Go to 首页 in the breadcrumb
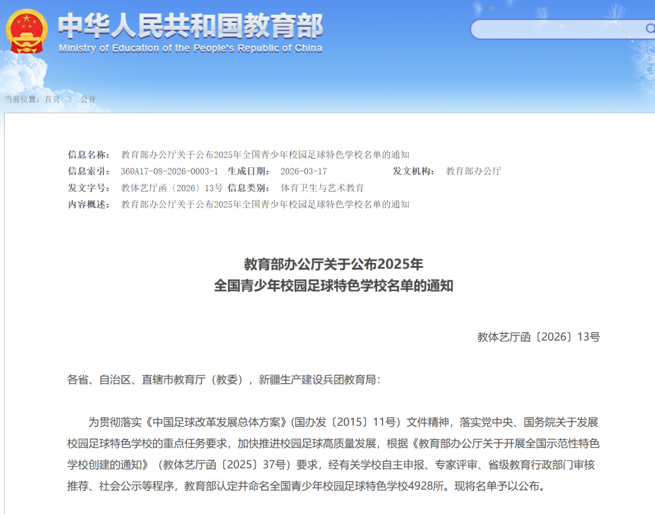The image size is (655, 514). click(52, 99)
